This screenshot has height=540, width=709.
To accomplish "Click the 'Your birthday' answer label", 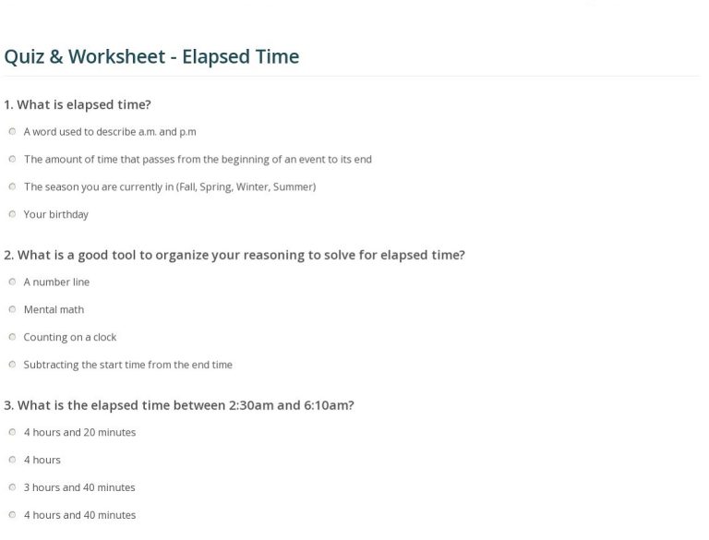I will tap(56, 214).
